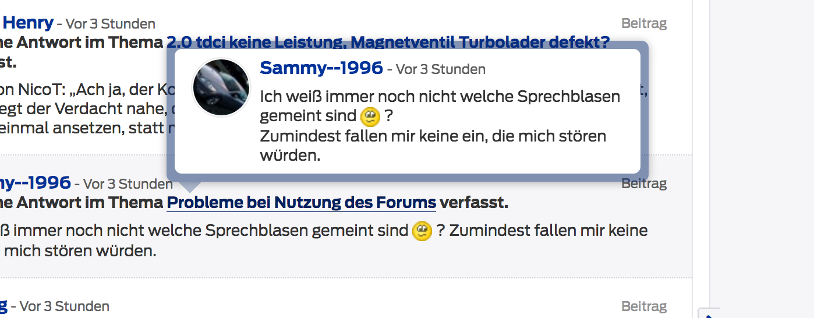The image size is (814, 318).
Task: Open 'Probleme bei Nutzung des Forums' thread
Action: tap(301, 203)
